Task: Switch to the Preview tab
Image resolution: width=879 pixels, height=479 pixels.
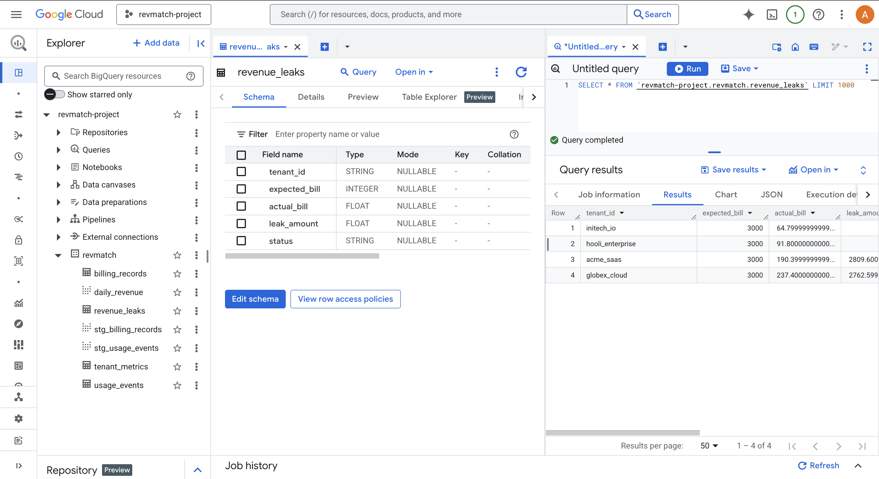Action: 363,97
